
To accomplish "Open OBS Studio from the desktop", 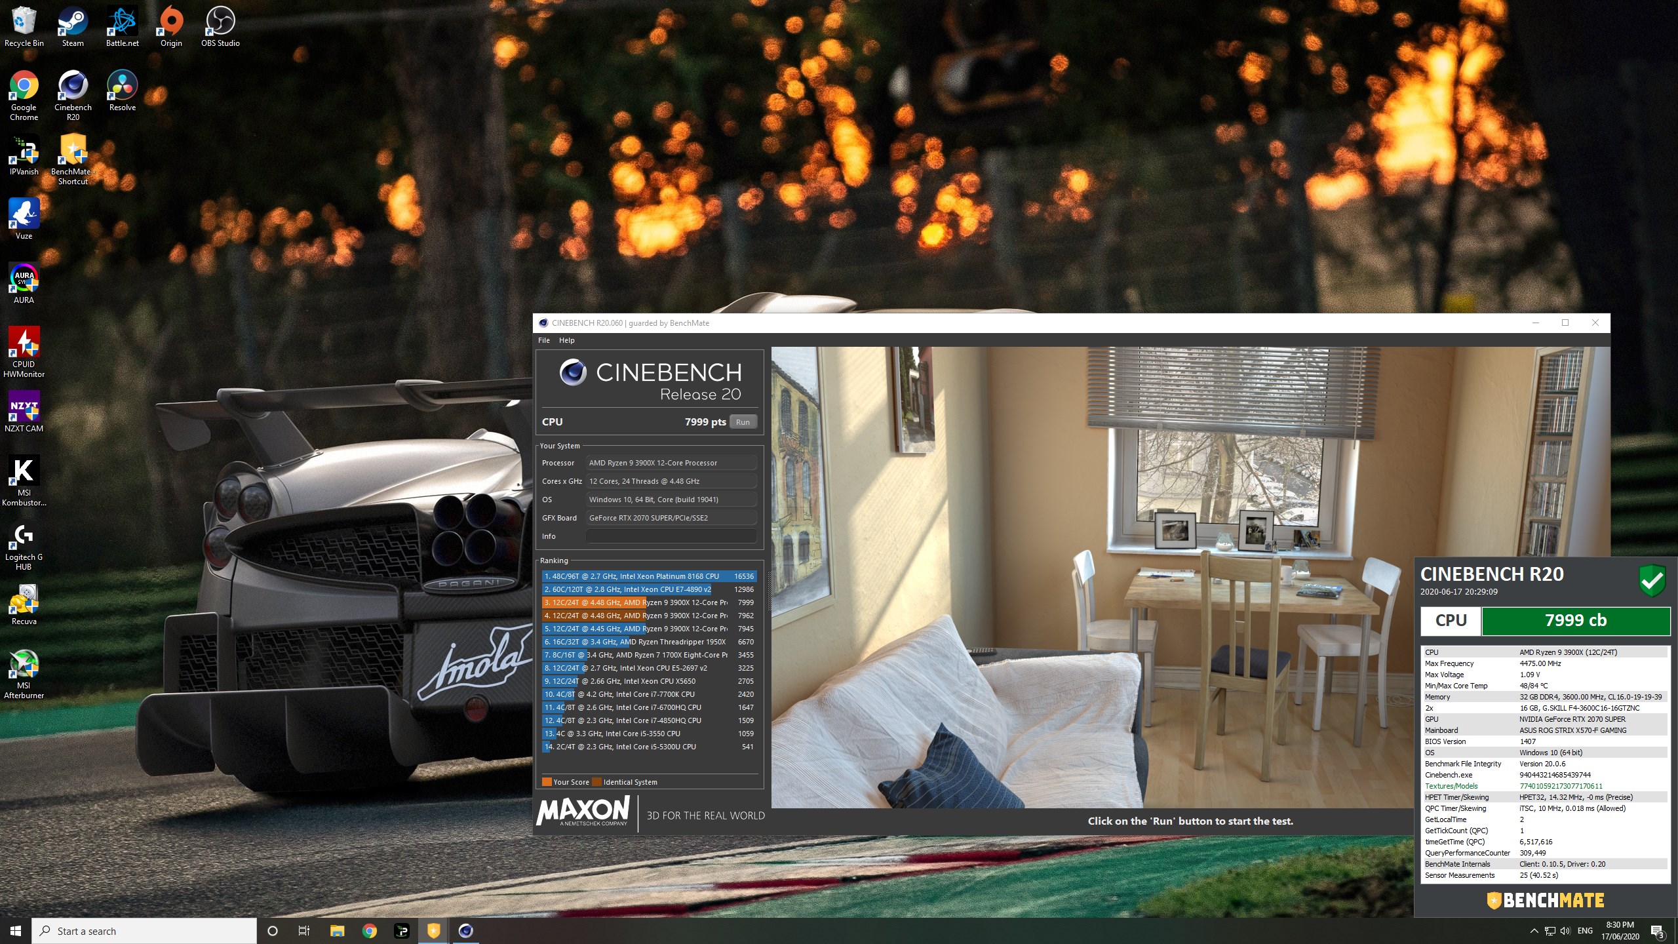I will (220, 26).
